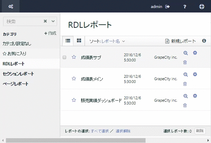Clear the search box with X
This screenshot has width=211, height=143.
pos(45,21)
